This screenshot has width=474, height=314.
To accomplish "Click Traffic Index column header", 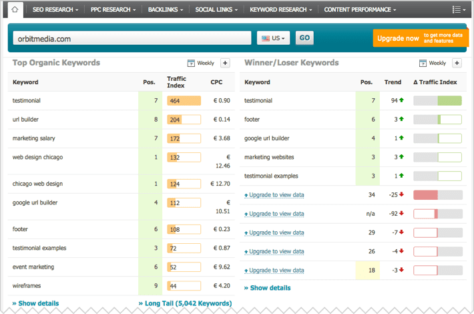I will point(176,82).
